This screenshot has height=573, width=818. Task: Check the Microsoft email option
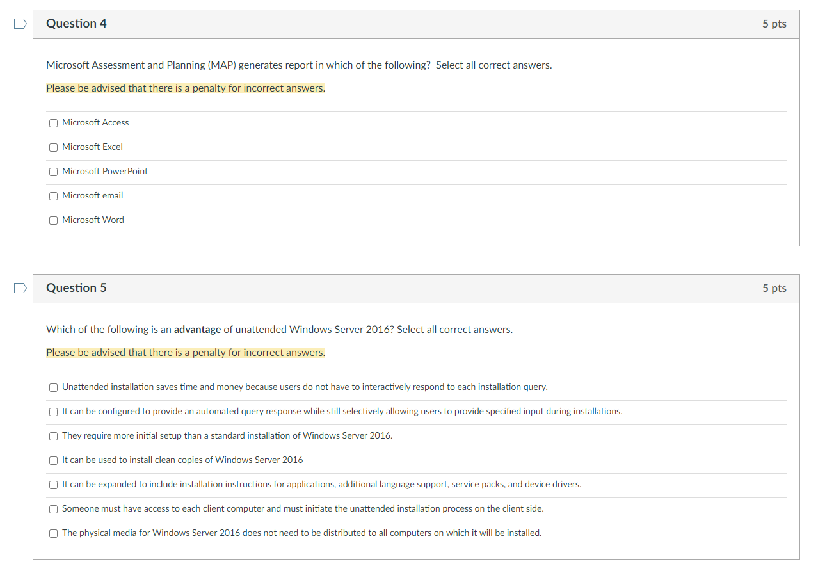pos(54,196)
